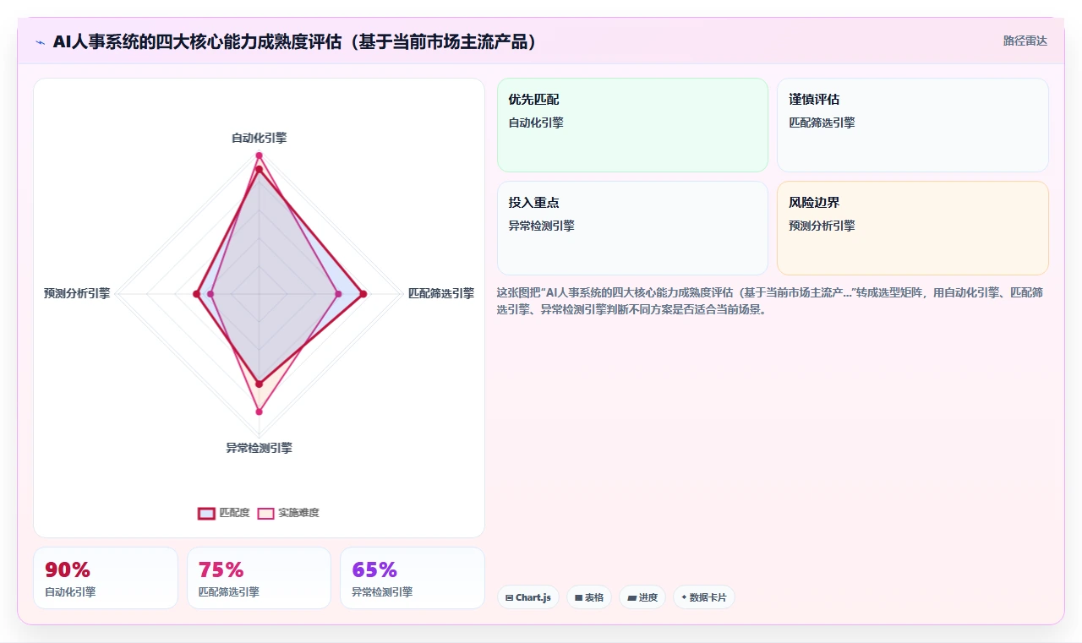The width and height of the screenshot is (1082, 643).
Task: Click the 匹配度 legend color box
Action: [x=207, y=513]
